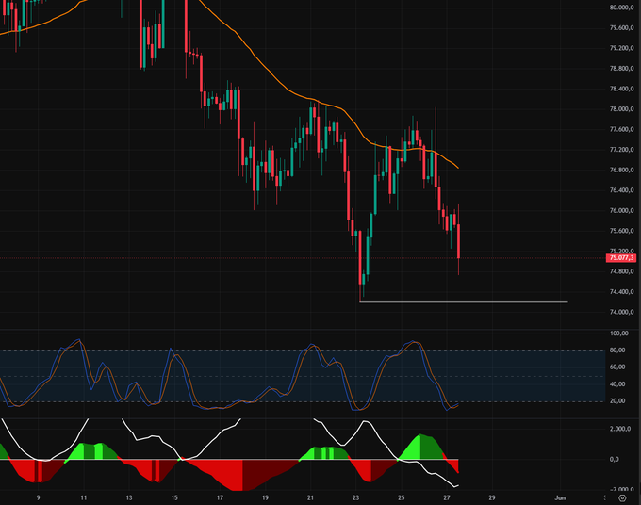This screenshot has height=505, width=641.
Task: Click the Jun month label on time axis
Action: point(560,497)
